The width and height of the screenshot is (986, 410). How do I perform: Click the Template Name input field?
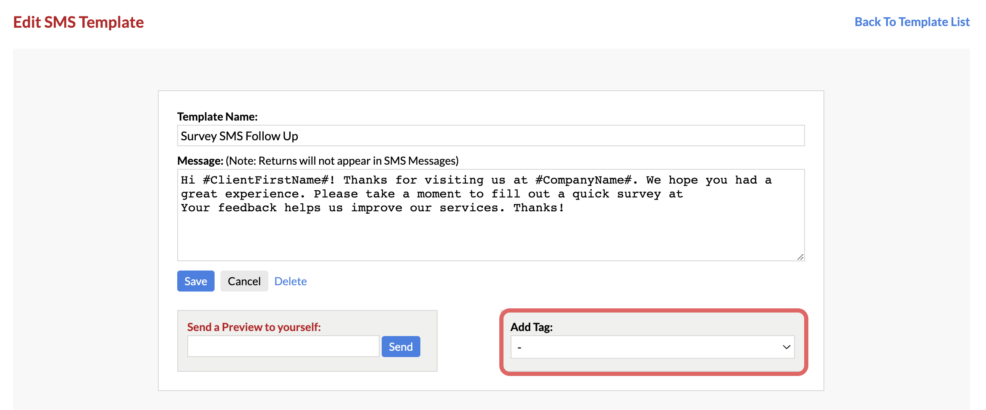491,136
